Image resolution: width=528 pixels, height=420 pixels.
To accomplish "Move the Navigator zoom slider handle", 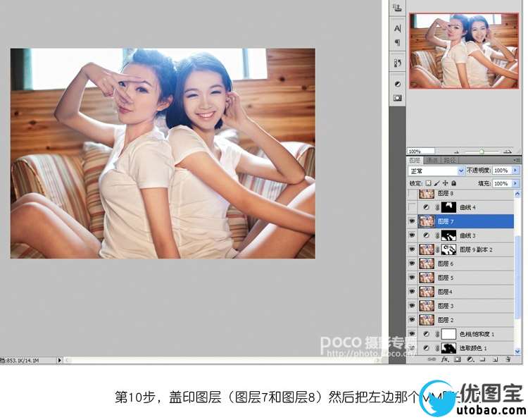I will pyautogui.click(x=482, y=152).
